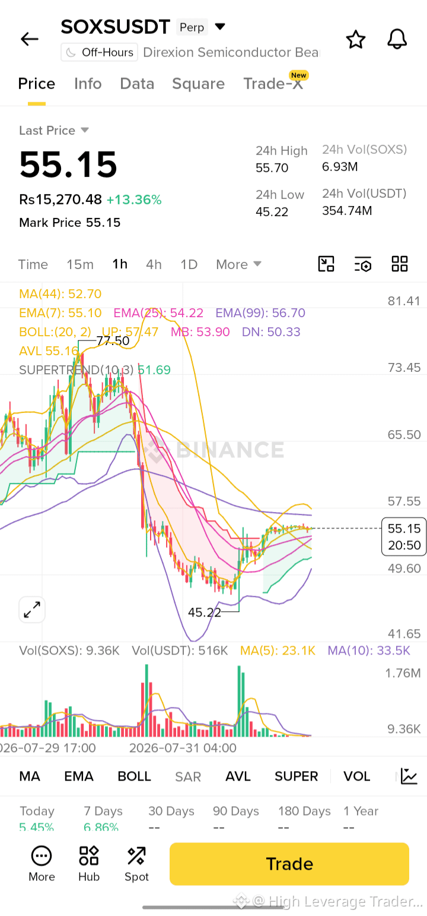Tap the 45.22 low marker on chart

[204, 612]
